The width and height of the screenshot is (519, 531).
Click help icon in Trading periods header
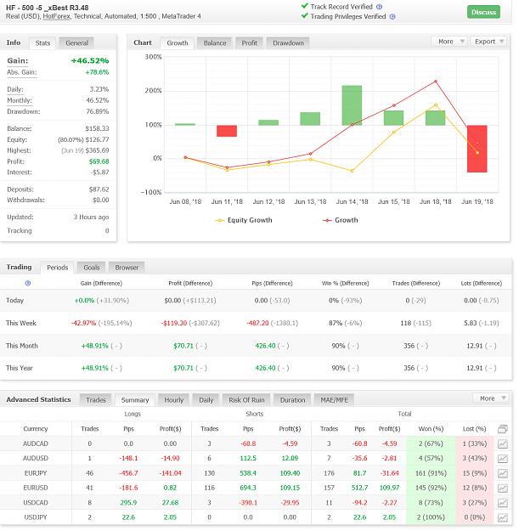pos(28,284)
